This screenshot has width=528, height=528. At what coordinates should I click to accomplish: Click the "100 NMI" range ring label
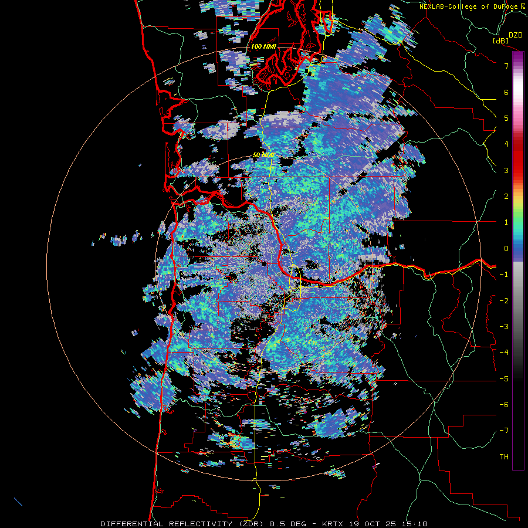tap(263, 46)
